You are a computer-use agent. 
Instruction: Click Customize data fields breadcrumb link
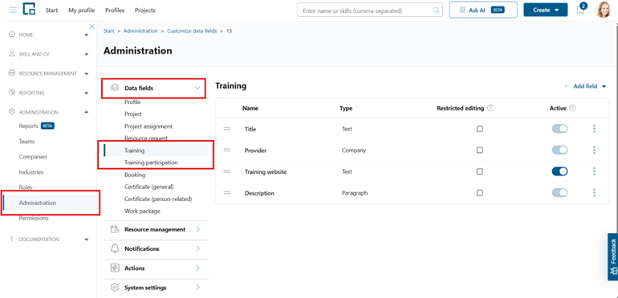click(x=192, y=30)
